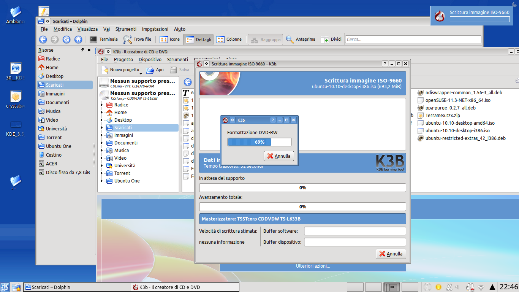
Task: Switch Dolphin to Icone view
Action: 170,39
